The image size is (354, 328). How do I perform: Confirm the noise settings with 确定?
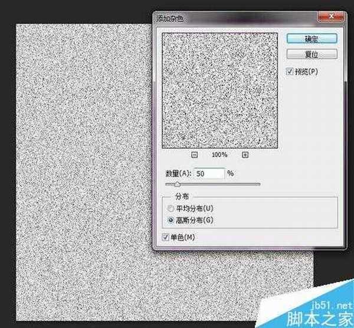(312, 39)
